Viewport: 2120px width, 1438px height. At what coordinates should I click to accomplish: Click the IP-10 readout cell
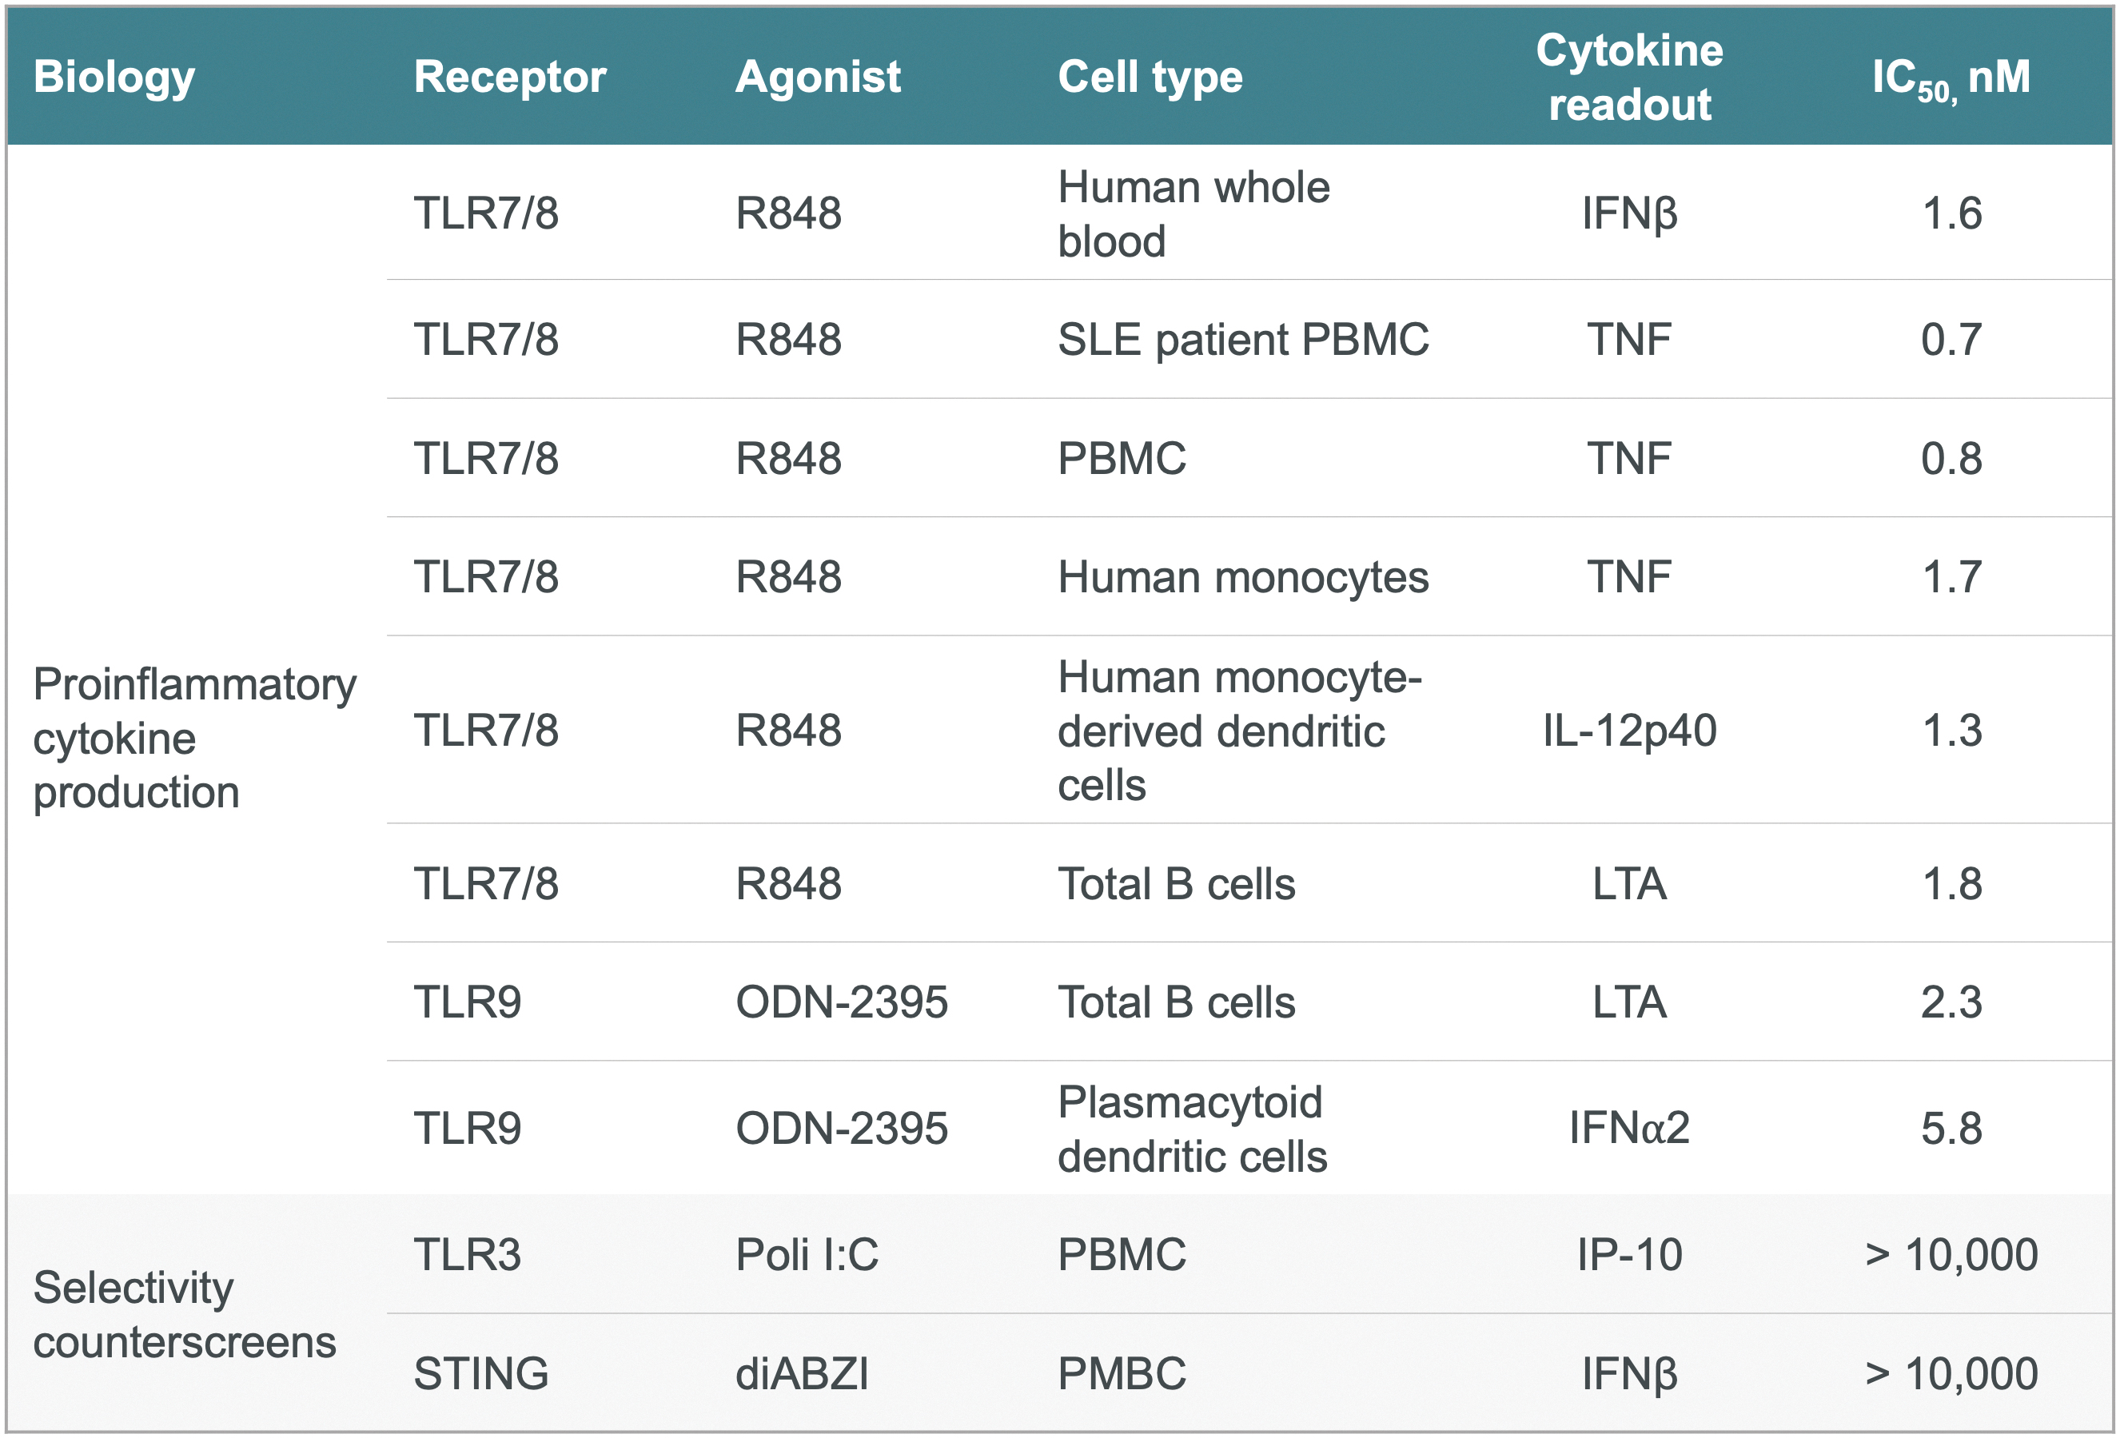point(1629,1255)
